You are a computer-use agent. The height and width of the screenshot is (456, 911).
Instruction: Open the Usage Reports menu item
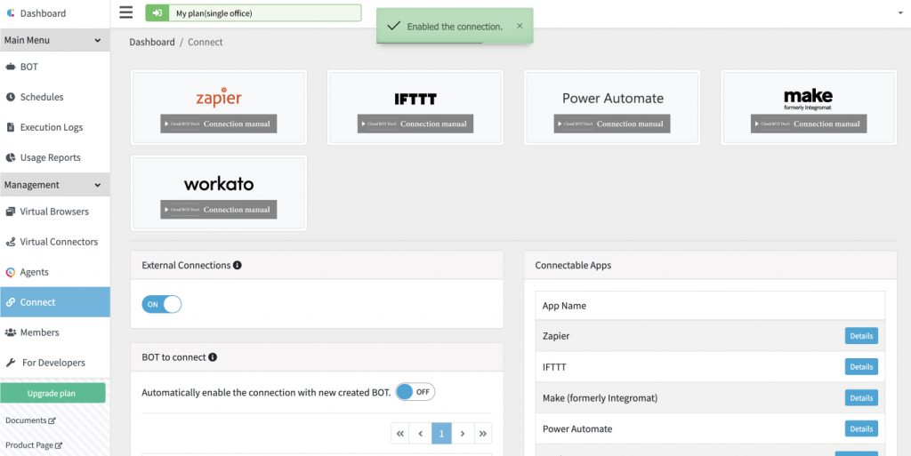pos(54,157)
